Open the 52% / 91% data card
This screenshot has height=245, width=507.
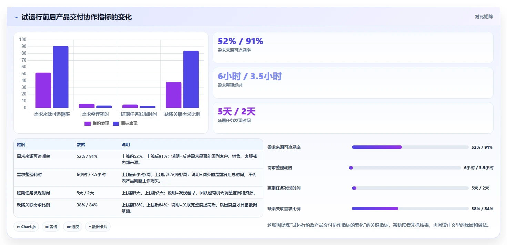tap(353, 48)
